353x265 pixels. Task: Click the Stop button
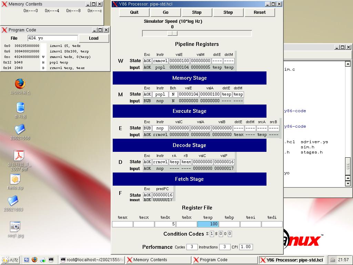pyautogui.click(x=197, y=12)
